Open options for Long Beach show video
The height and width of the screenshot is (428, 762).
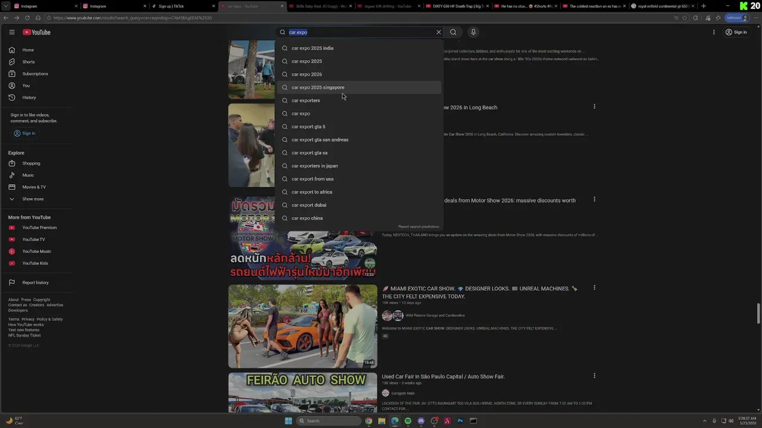click(594, 106)
